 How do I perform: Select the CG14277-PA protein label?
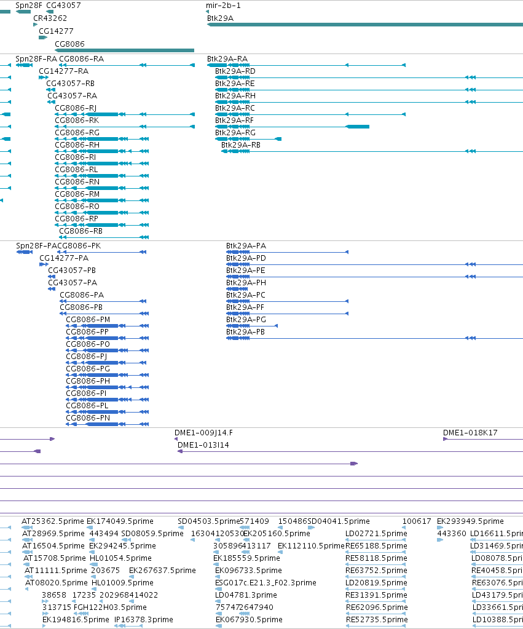pyautogui.click(x=64, y=258)
